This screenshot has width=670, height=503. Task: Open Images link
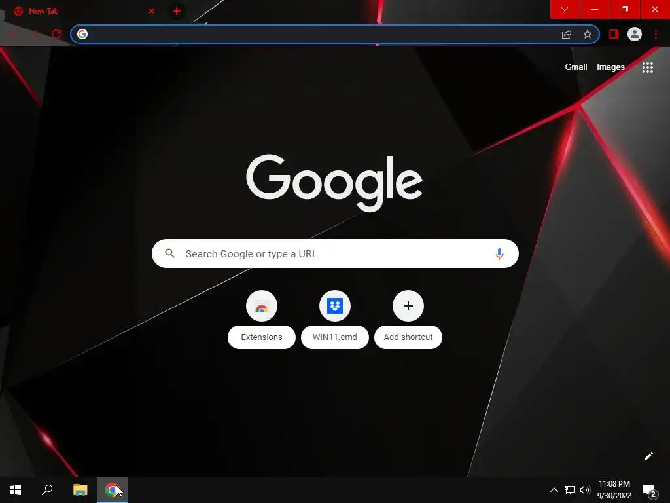pos(610,67)
